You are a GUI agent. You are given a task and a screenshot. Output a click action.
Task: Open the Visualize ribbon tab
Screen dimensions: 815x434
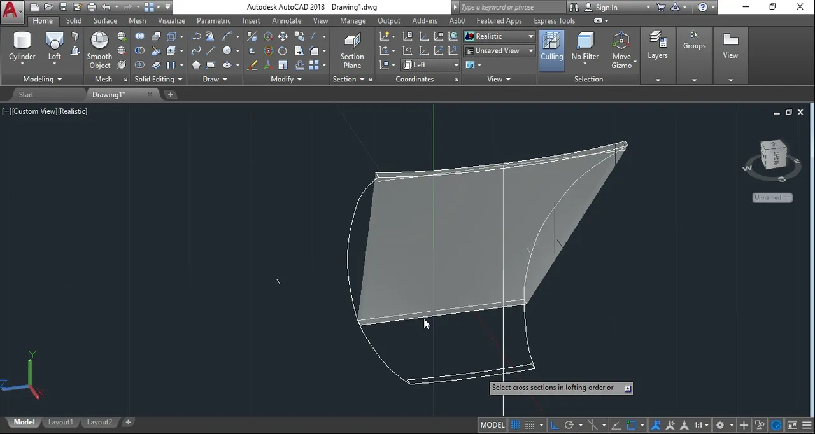pyautogui.click(x=171, y=20)
